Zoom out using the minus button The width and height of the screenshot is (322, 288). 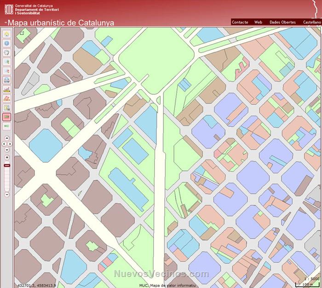click(x=7, y=195)
